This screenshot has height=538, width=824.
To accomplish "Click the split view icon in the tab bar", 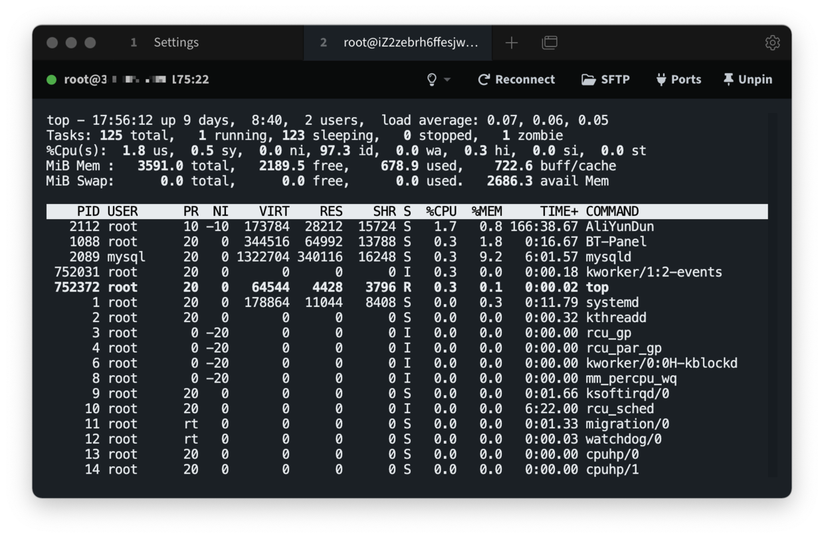I will 550,43.
